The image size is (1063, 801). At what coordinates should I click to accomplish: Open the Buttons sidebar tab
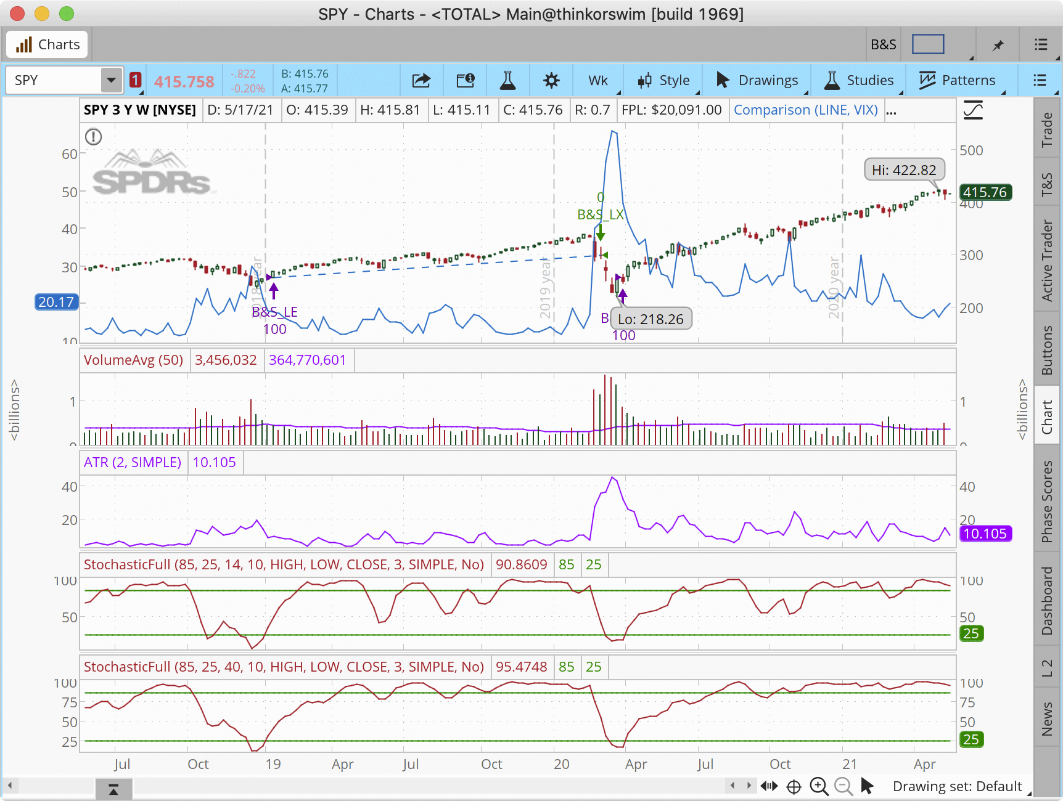pyautogui.click(x=1047, y=350)
